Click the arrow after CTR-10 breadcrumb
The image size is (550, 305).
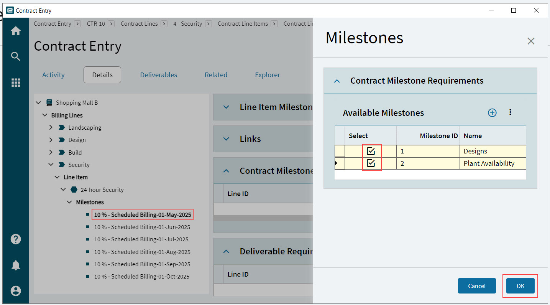point(111,24)
